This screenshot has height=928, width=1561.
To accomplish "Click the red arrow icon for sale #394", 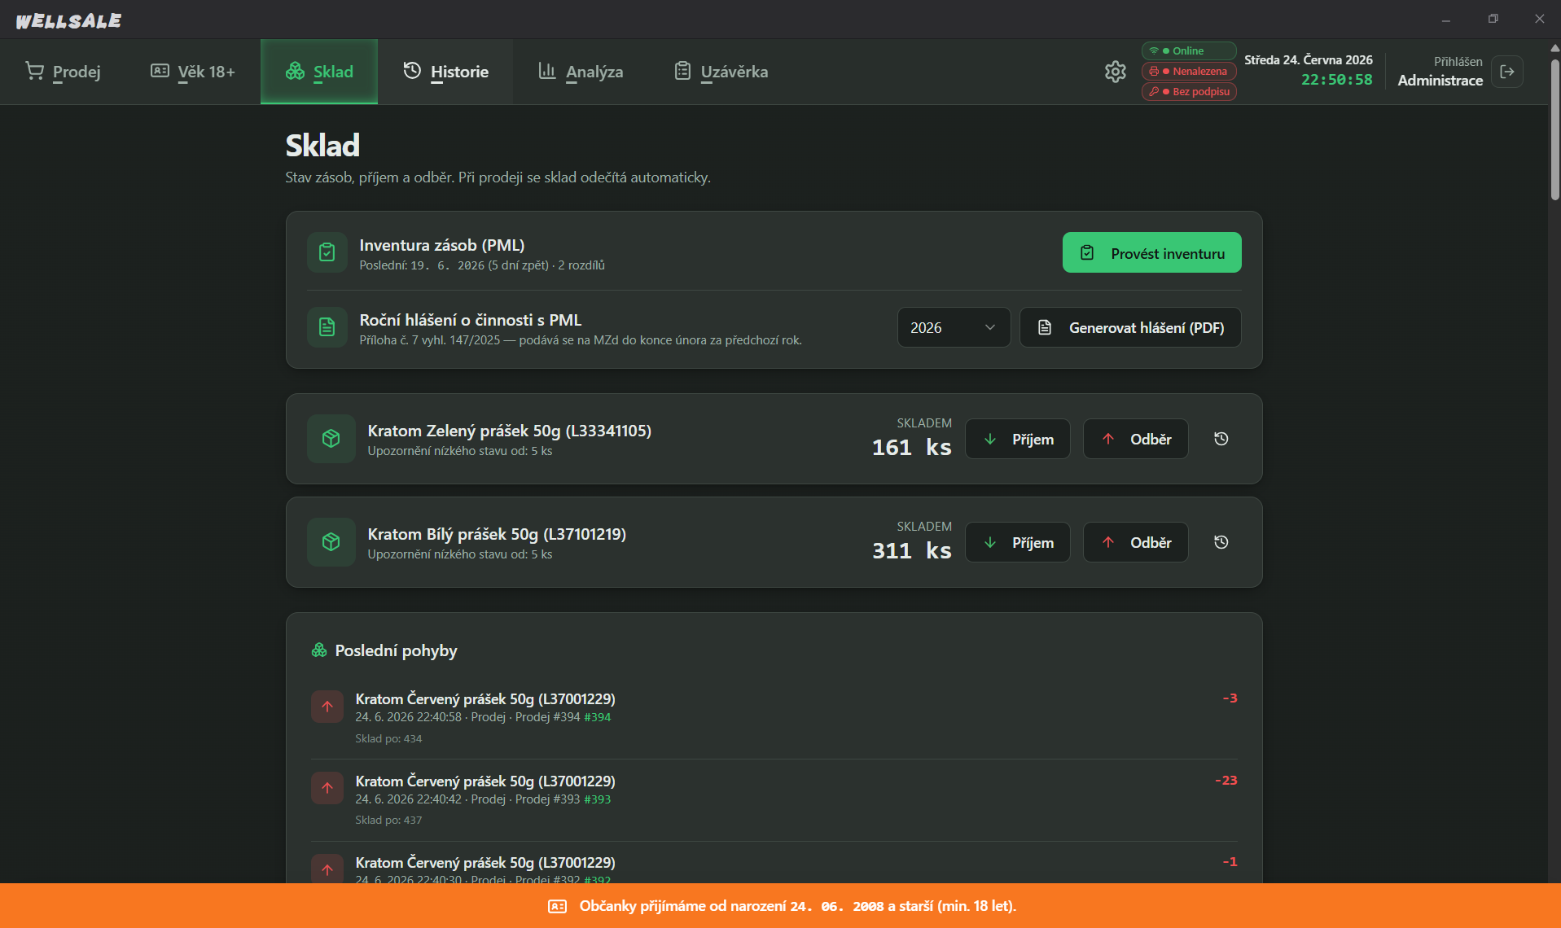I will [327, 707].
